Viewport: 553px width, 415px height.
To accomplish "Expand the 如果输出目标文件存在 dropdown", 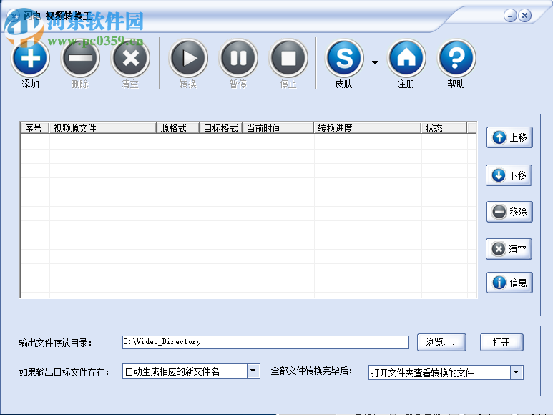I will 253,371.
